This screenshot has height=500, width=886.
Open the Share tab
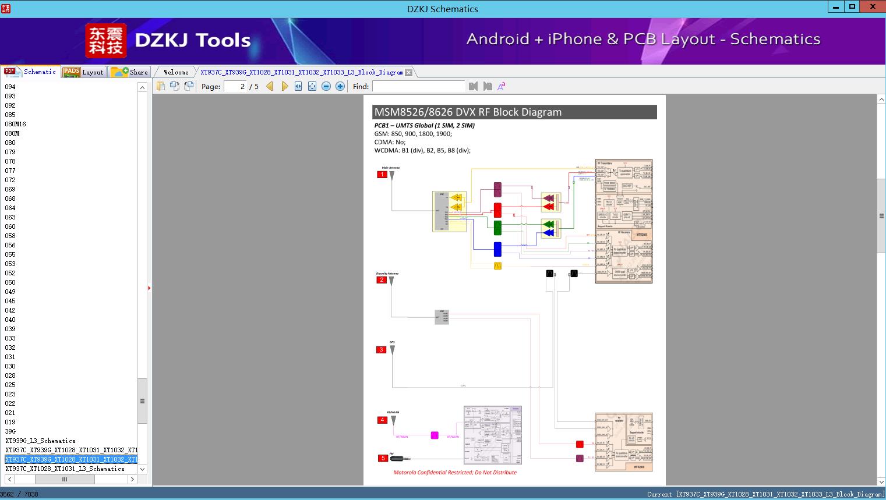[x=130, y=72]
